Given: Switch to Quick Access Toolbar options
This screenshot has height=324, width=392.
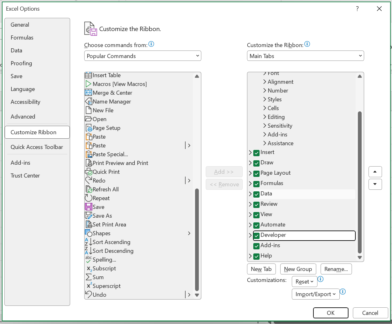Looking at the screenshot, I should (37, 147).
